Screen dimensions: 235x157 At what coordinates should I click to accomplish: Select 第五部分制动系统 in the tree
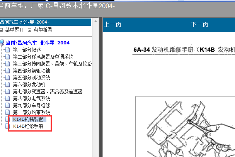(x=31, y=78)
